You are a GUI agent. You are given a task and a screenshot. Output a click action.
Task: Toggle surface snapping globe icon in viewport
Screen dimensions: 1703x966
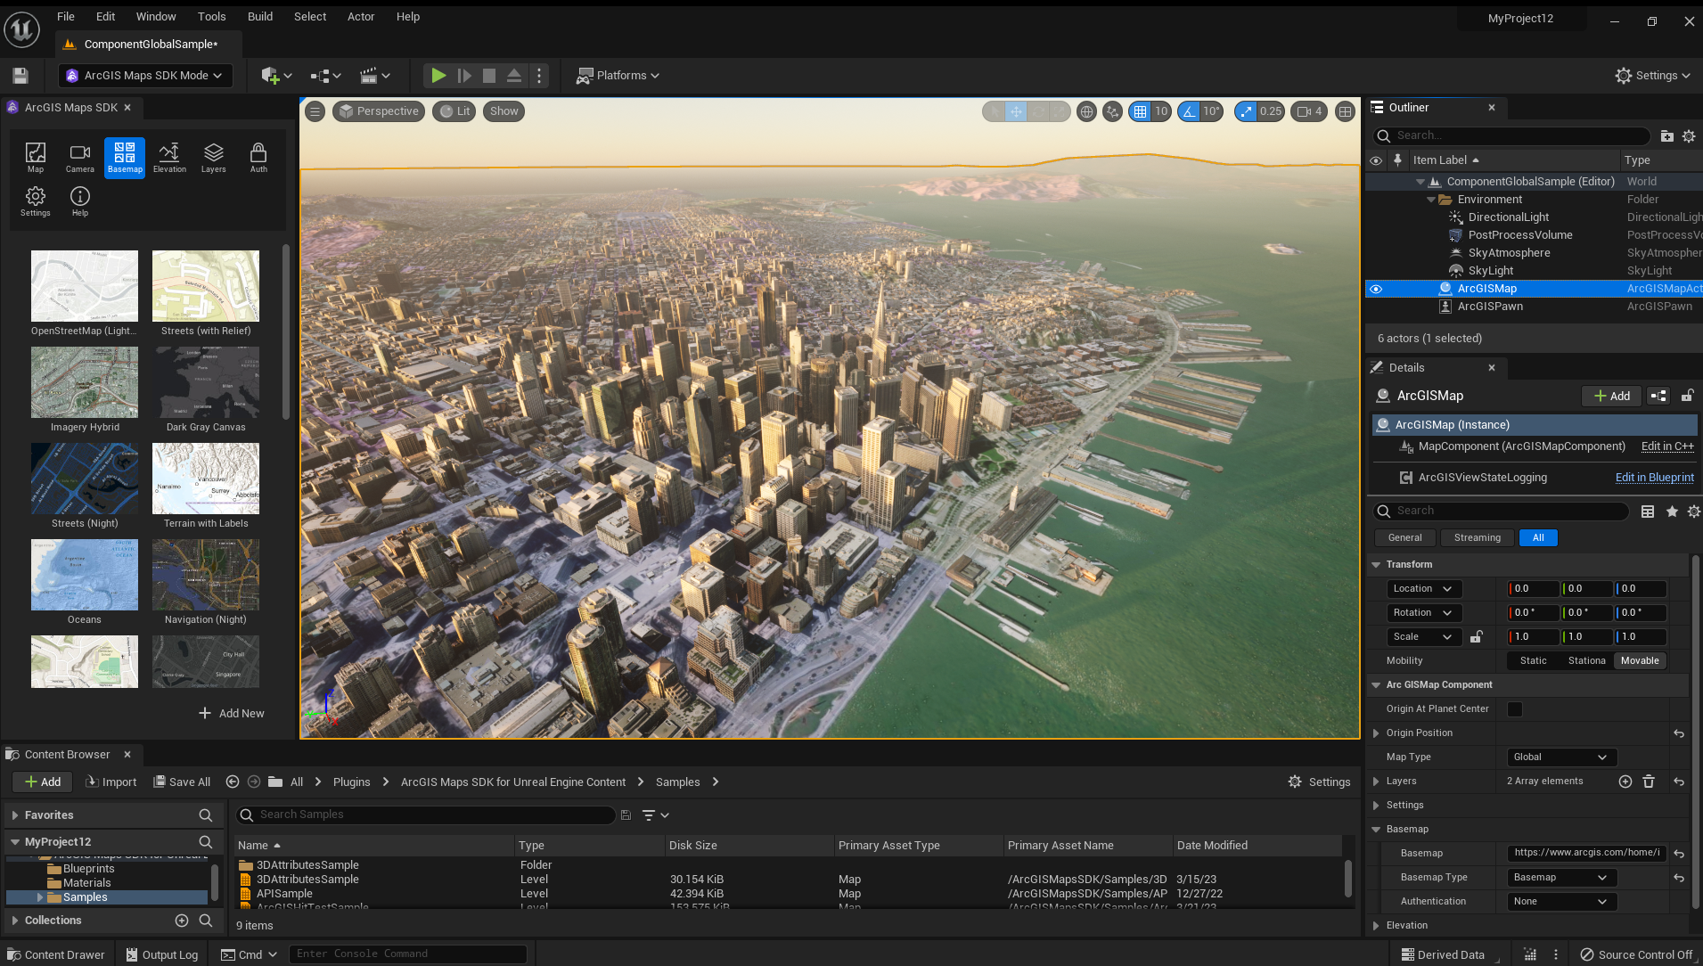(1086, 111)
